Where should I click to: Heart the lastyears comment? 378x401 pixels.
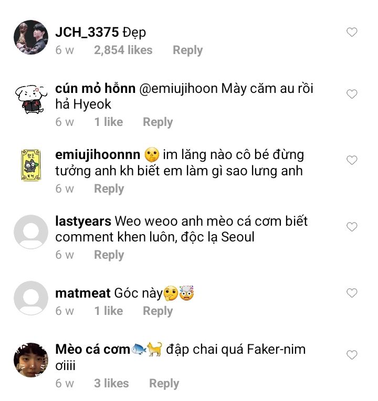tap(352, 227)
